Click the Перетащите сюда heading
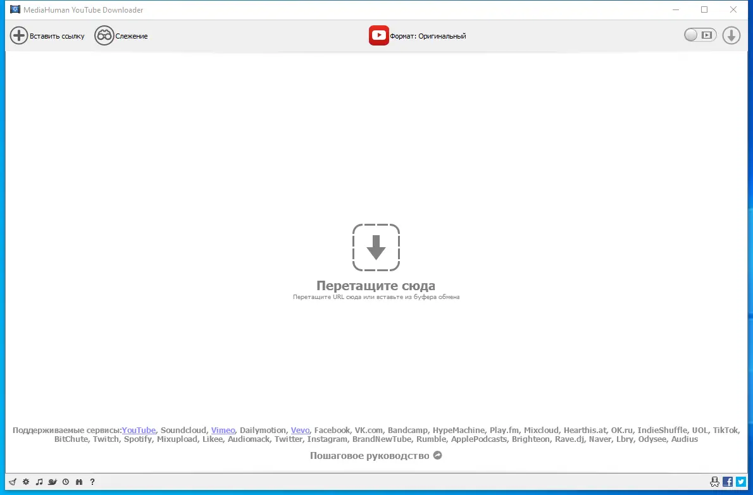 point(376,285)
